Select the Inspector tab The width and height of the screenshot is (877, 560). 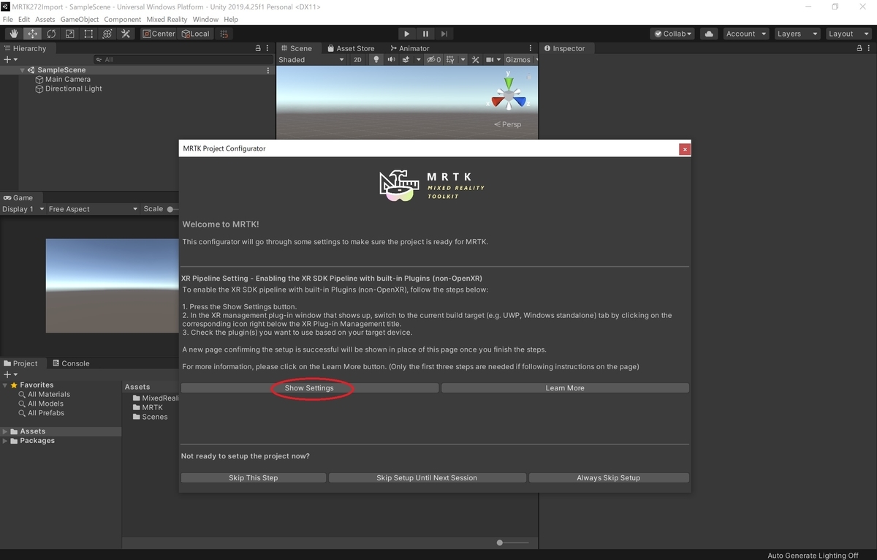tap(563, 48)
